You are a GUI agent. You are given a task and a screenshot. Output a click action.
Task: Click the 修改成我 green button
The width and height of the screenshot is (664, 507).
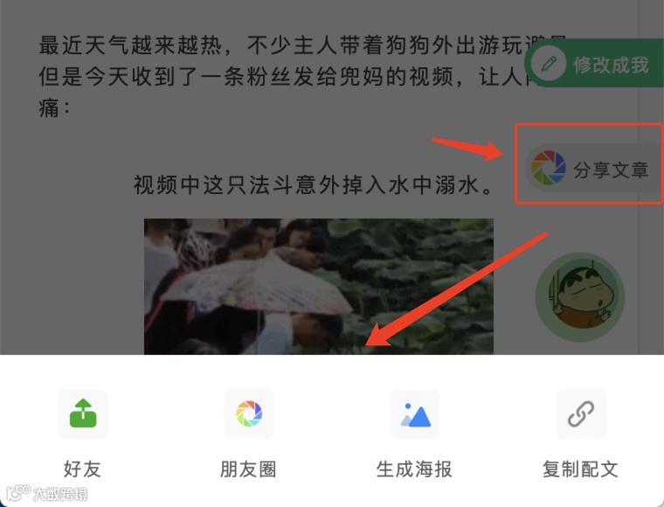pos(594,63)
